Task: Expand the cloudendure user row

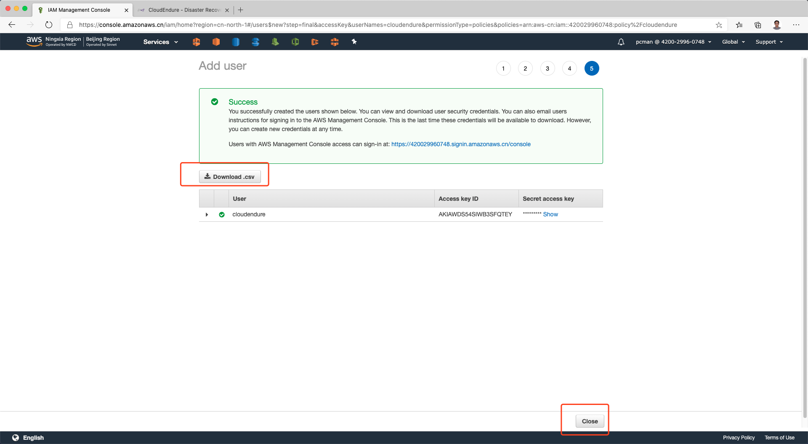Action: [207, 215]
